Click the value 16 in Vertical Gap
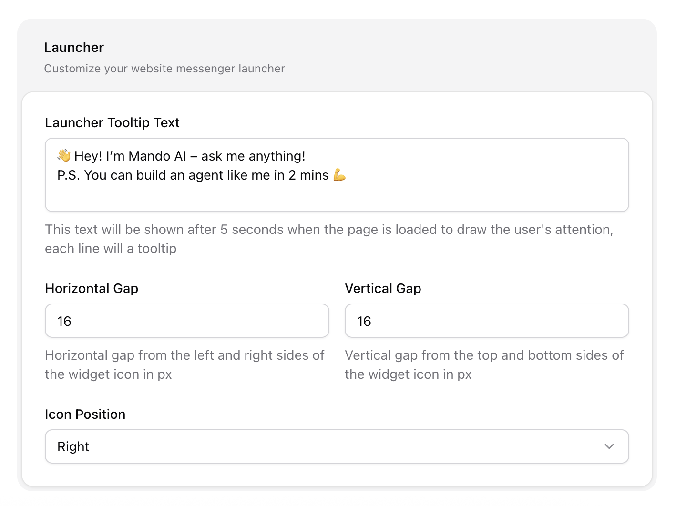The height and width of the screenshot is (506, 676). point(364,322)
